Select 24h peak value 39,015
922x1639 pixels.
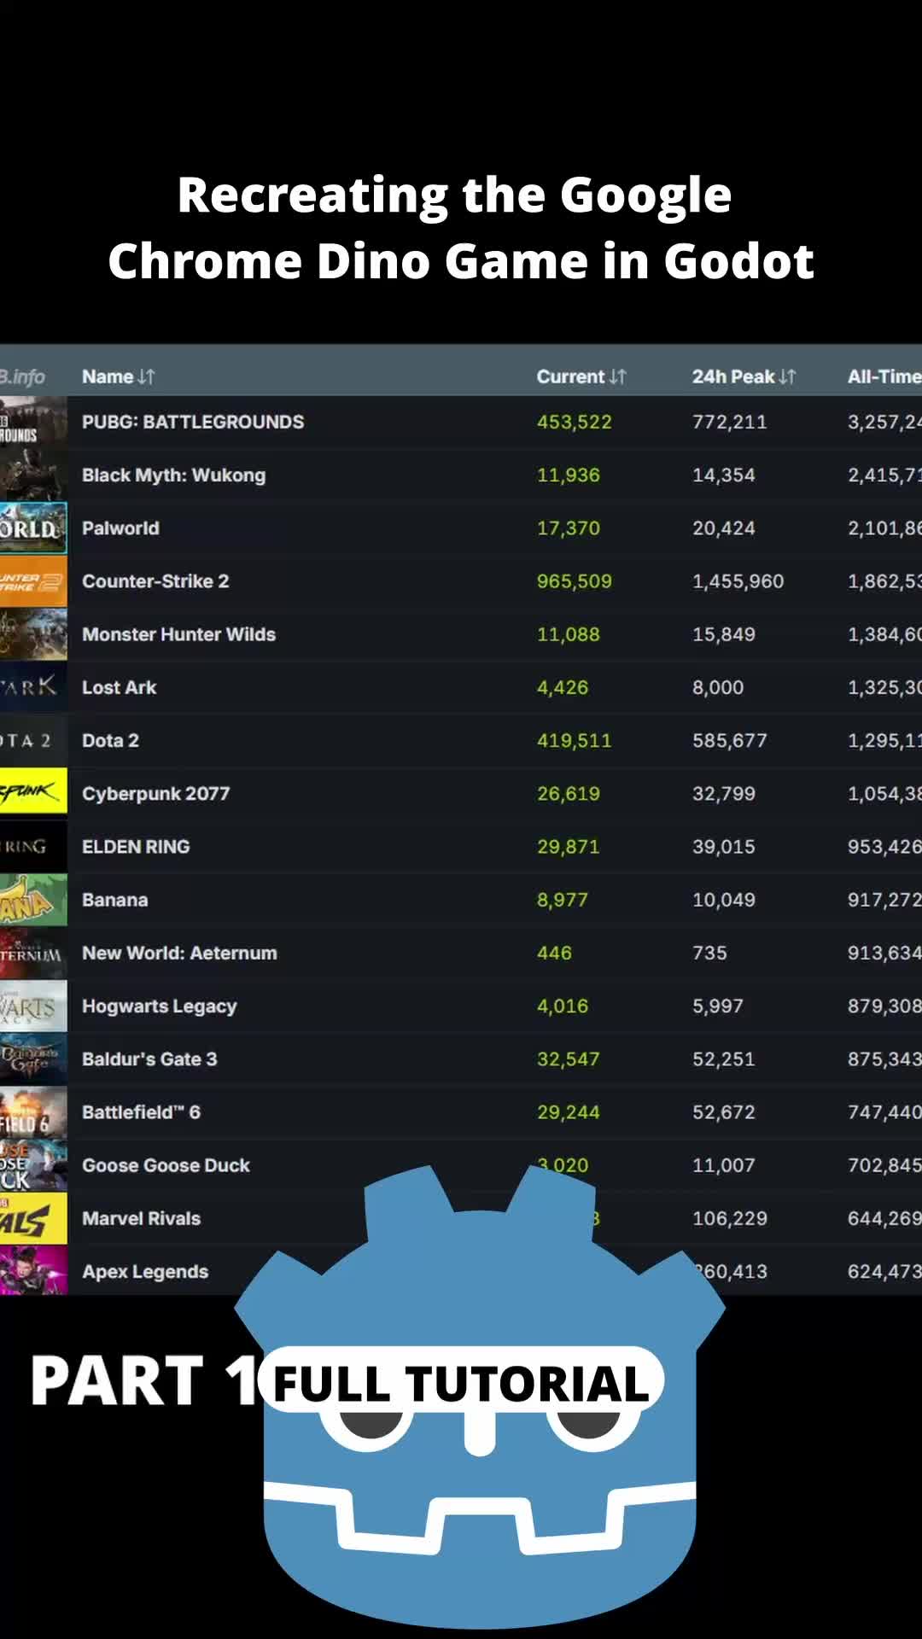coord(723,847)
